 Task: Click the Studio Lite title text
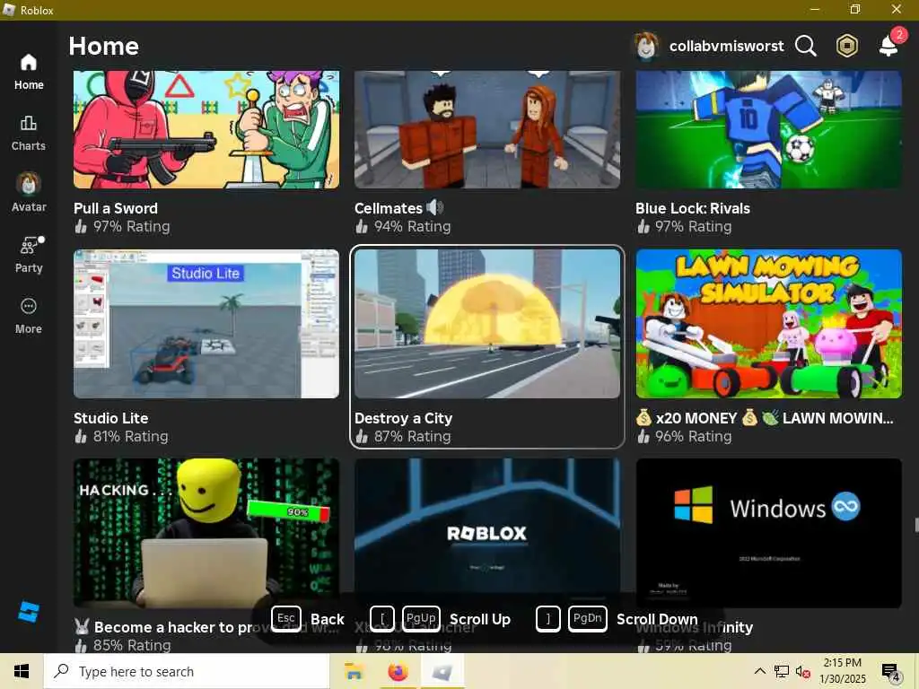pyautogui.click(x=110, y=418)
